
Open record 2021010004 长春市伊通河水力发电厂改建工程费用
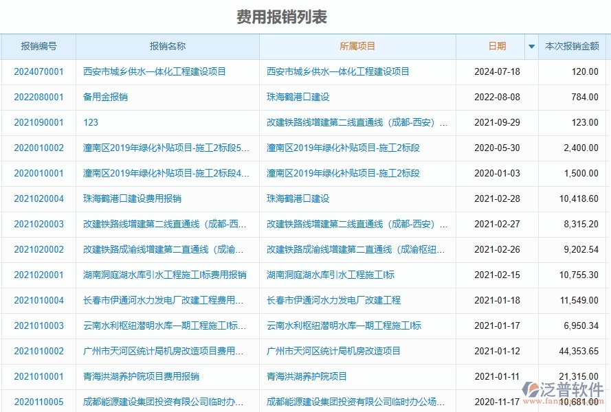pos(37,300)
